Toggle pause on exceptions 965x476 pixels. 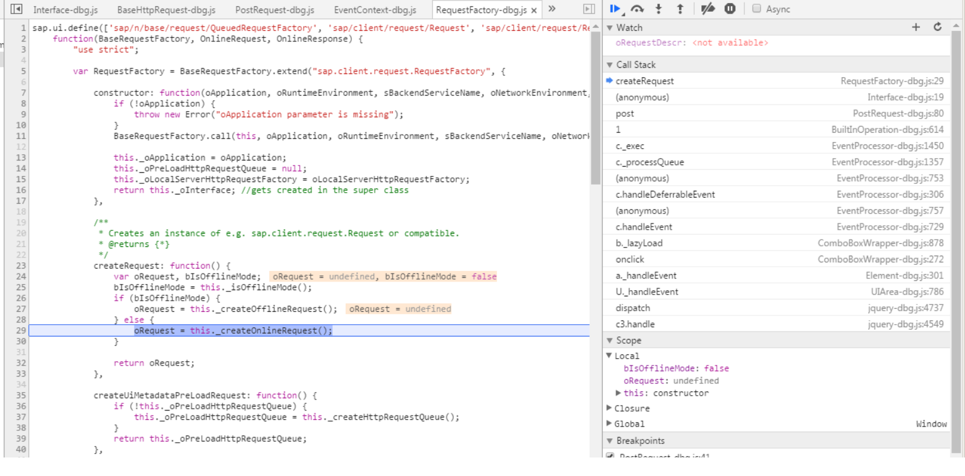pos(730,9)
